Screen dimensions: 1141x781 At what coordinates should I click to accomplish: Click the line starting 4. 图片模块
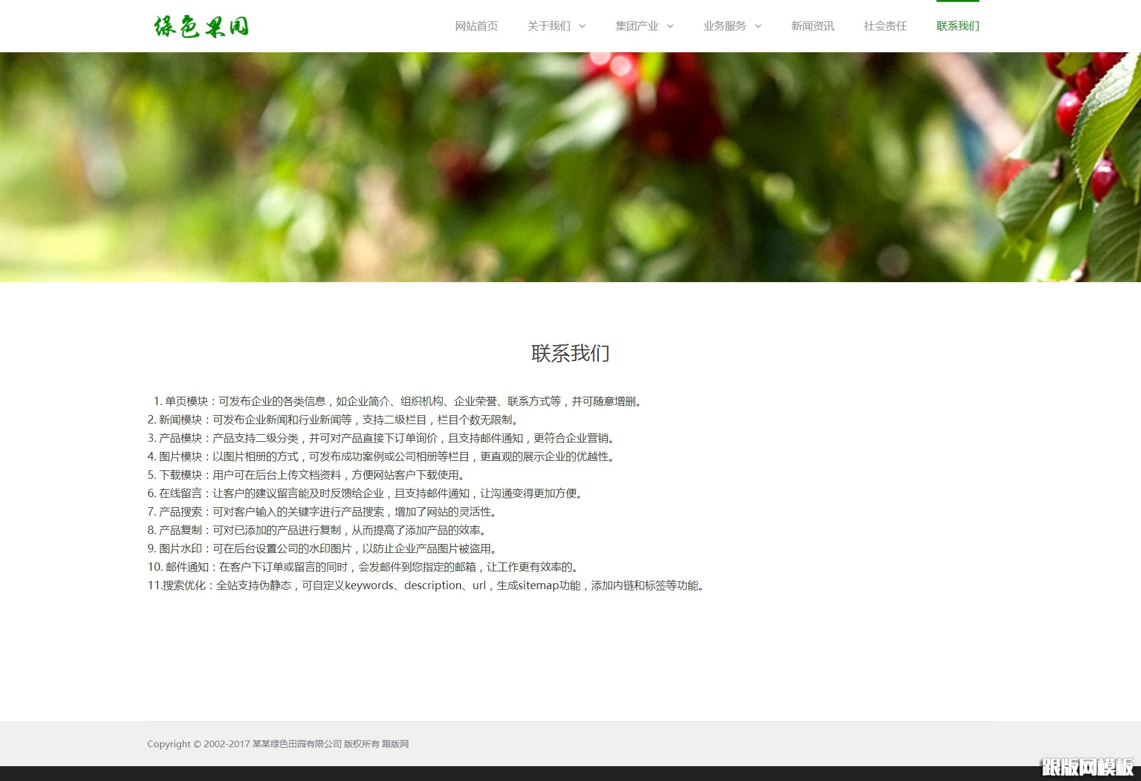tap(382, 457)
